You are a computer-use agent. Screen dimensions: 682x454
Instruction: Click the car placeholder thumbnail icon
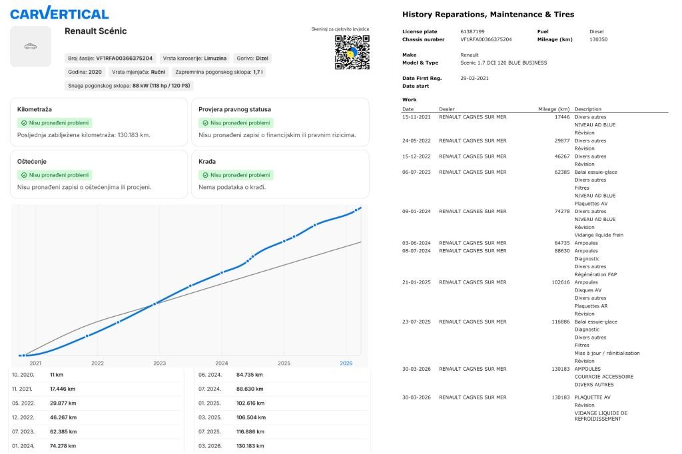point(31,47)
